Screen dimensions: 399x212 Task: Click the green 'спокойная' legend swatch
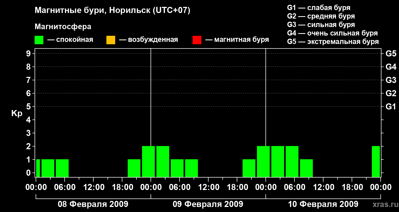pyautogui.click(x=39, y=40)
